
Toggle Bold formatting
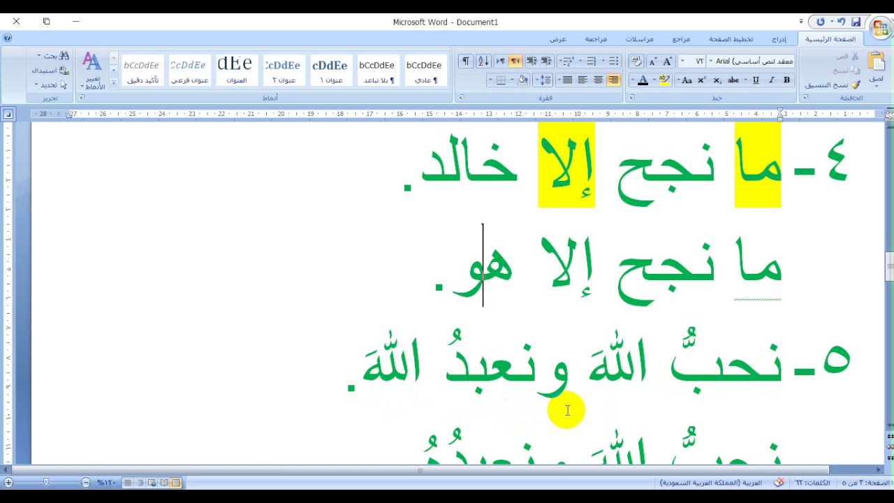786,80
